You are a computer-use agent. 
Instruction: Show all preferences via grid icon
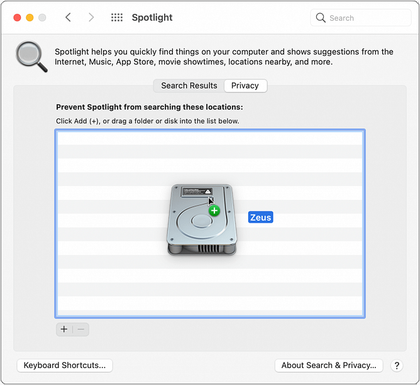pyautogui.click(x=117, y=18)
